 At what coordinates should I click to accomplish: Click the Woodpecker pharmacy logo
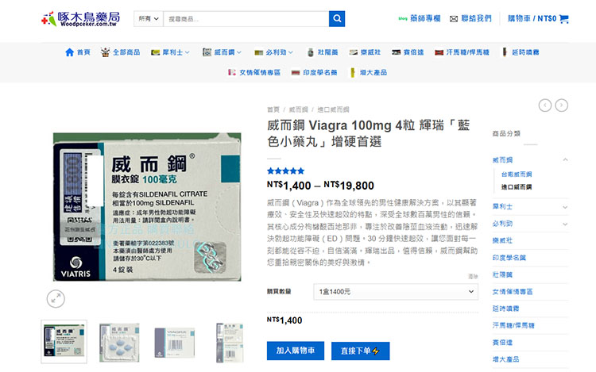[80, 18]
